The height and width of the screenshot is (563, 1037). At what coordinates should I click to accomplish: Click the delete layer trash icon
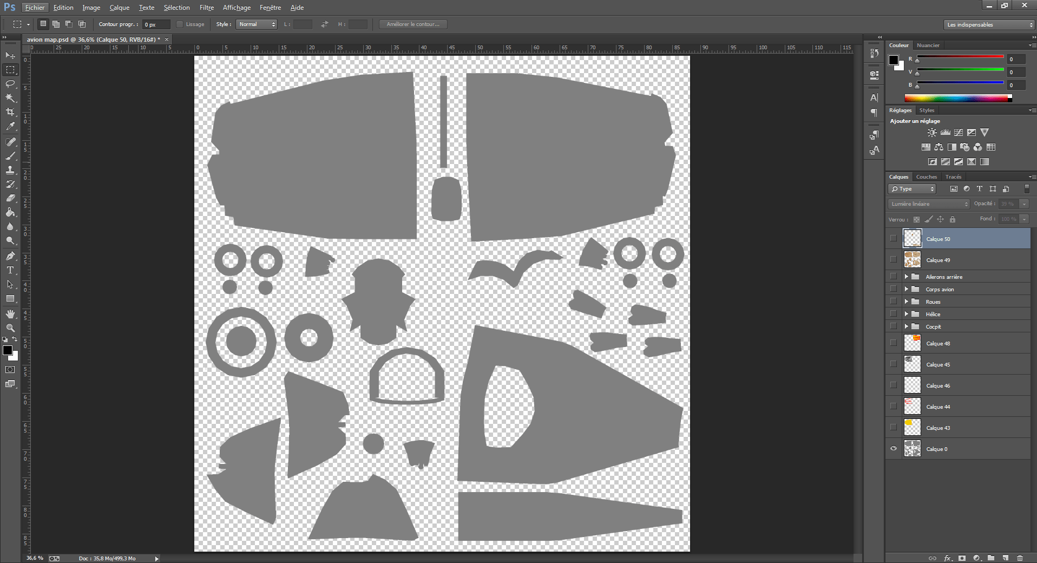click(x=1020, y=558)
